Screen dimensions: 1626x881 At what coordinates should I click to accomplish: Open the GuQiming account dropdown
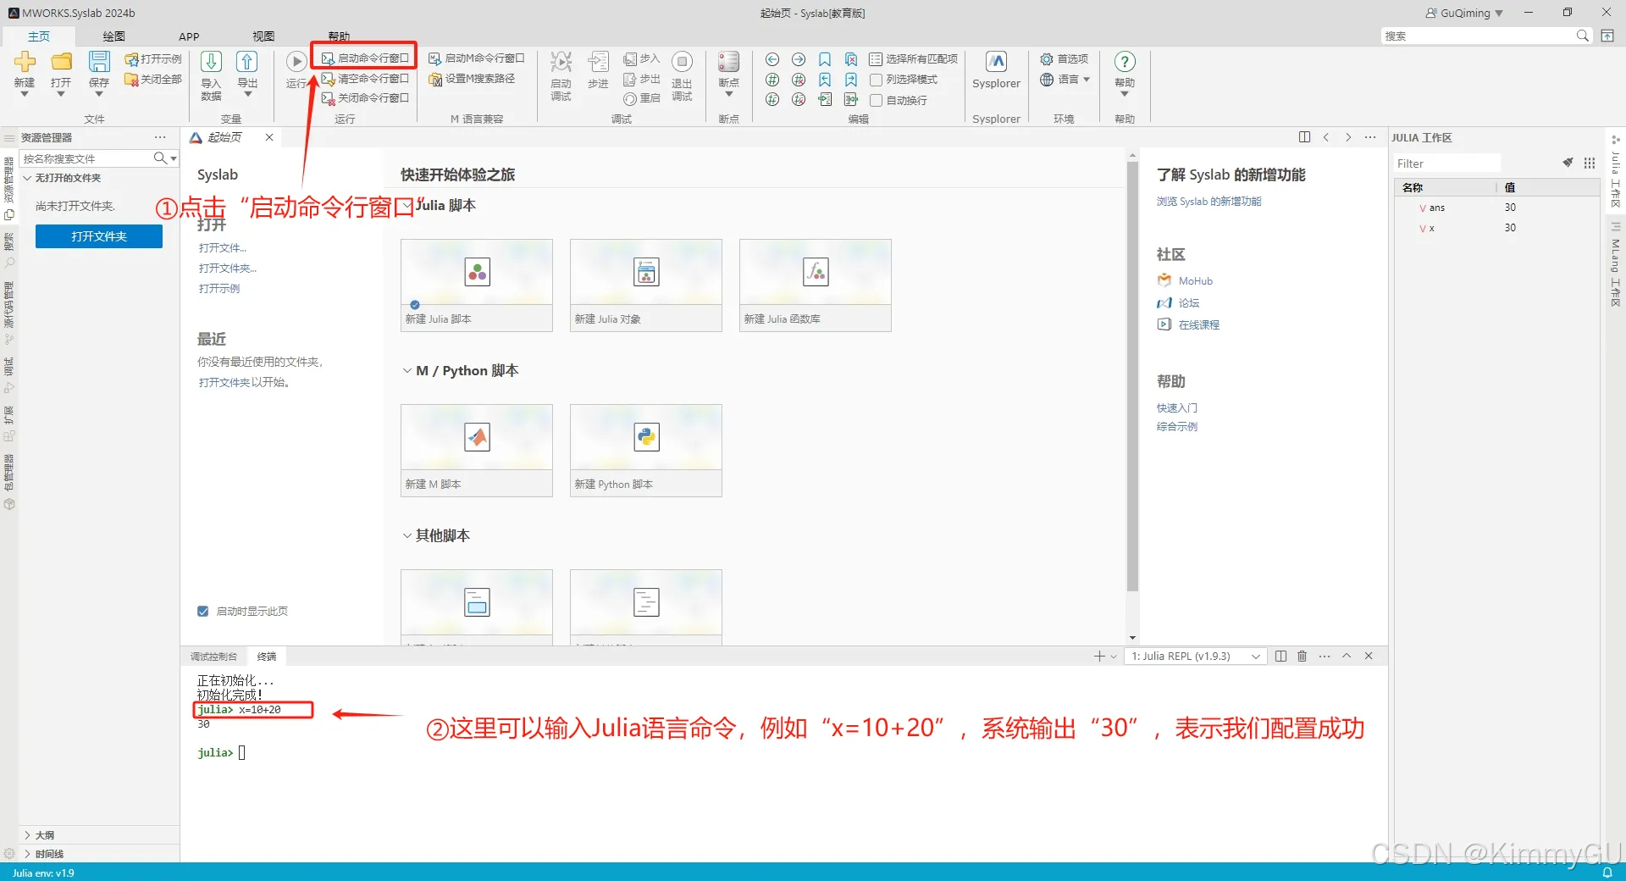click(1464, 13)
